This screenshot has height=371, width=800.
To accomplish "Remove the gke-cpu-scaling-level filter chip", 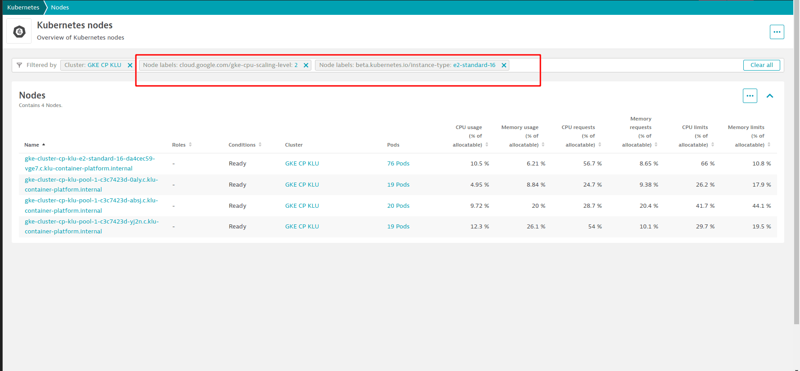I will pyautogui.click(x=306, y=65).
